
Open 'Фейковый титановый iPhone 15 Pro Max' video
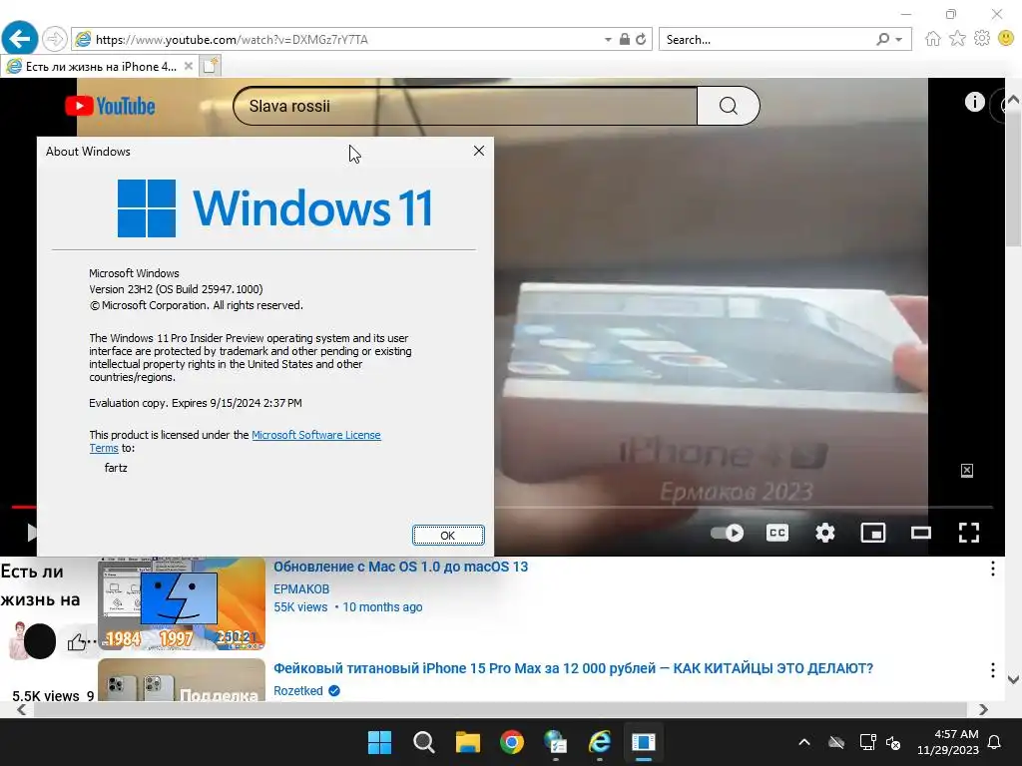573,668
